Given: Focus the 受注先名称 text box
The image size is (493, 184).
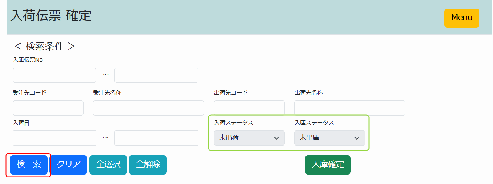Looking at the screenshot, I should [x=148, y=108].
